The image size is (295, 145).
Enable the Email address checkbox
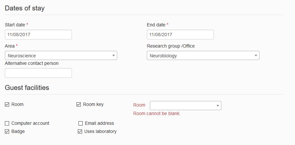coord(80,123)
